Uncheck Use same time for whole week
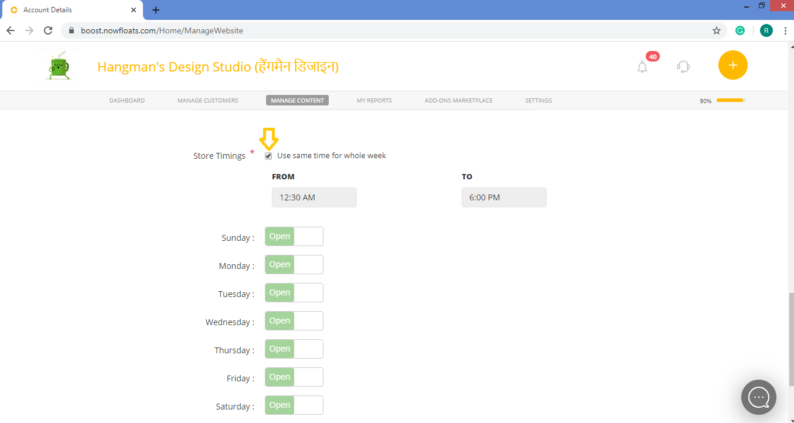The height and width of the screenshot is (423, 794). tap(268, 156)
